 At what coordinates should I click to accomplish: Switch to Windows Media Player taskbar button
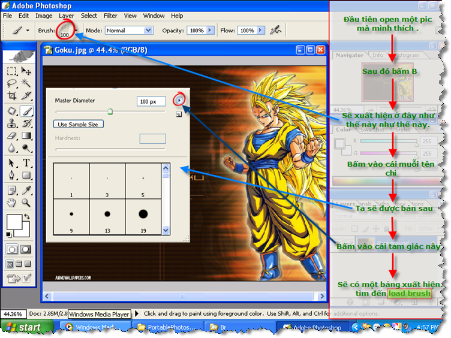(95, 327)
